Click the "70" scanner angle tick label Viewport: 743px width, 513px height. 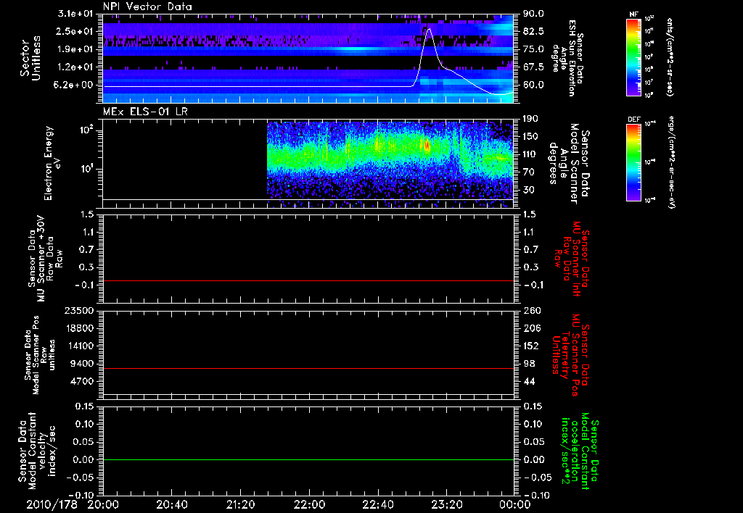tap(528, 172)
